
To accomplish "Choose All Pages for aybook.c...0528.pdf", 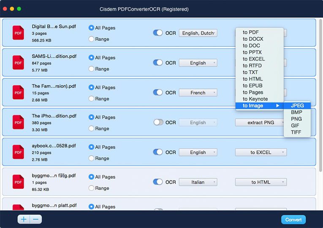I will 91,147.
